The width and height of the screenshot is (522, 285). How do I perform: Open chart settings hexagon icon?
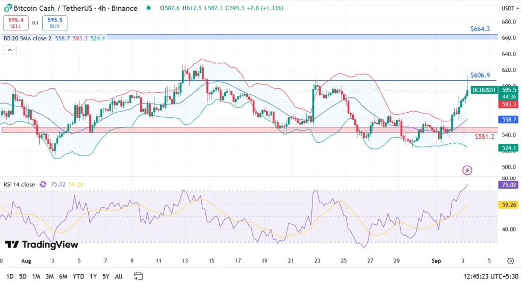510,261
